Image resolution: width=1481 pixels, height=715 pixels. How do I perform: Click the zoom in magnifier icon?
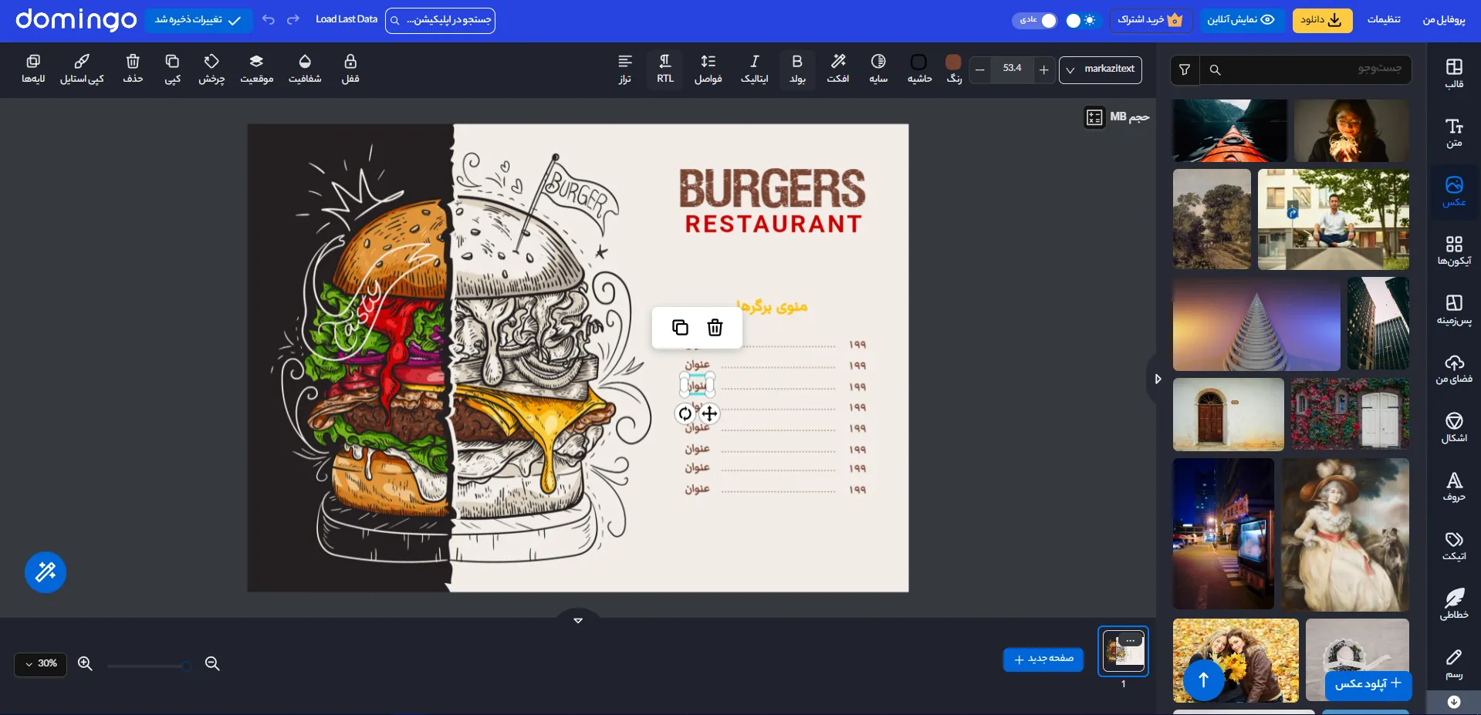(85, 664)
